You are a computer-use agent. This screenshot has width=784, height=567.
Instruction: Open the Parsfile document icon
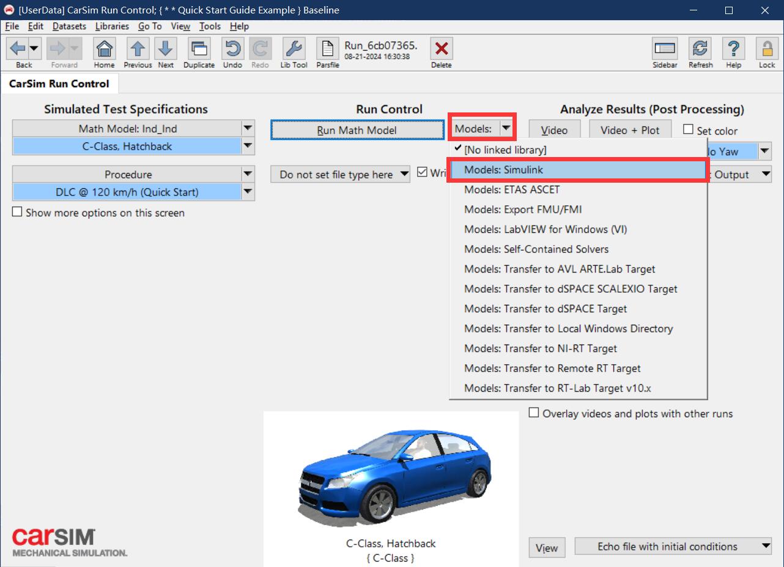tap(328, 48)
